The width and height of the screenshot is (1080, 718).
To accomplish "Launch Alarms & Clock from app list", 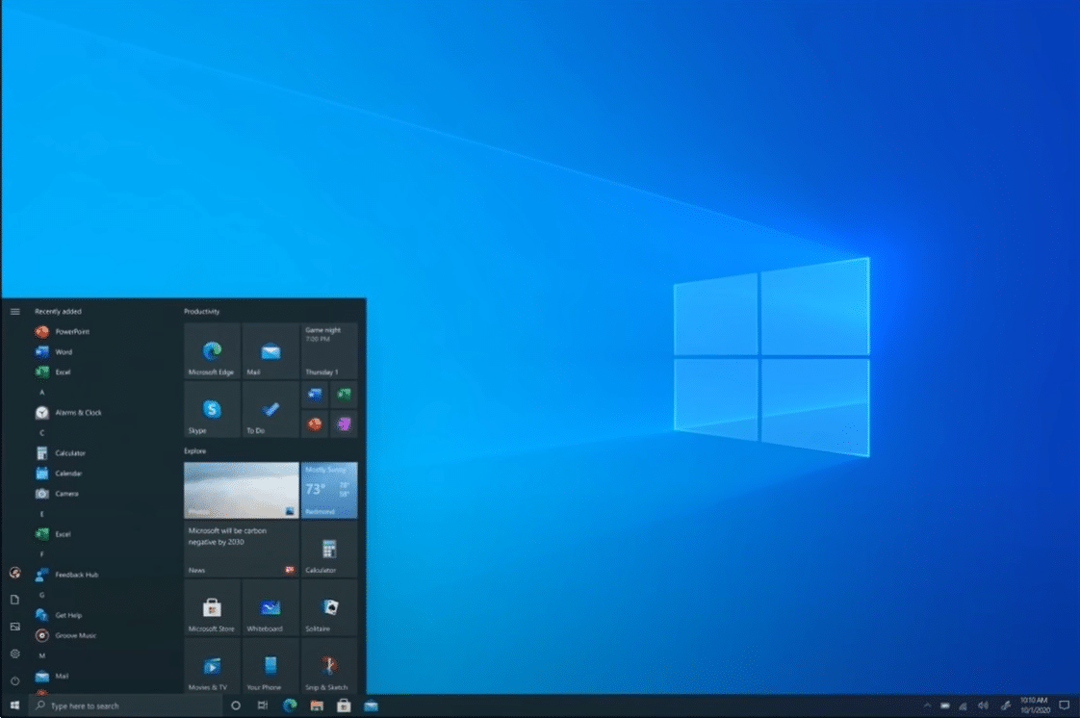I will pos(68,412).
